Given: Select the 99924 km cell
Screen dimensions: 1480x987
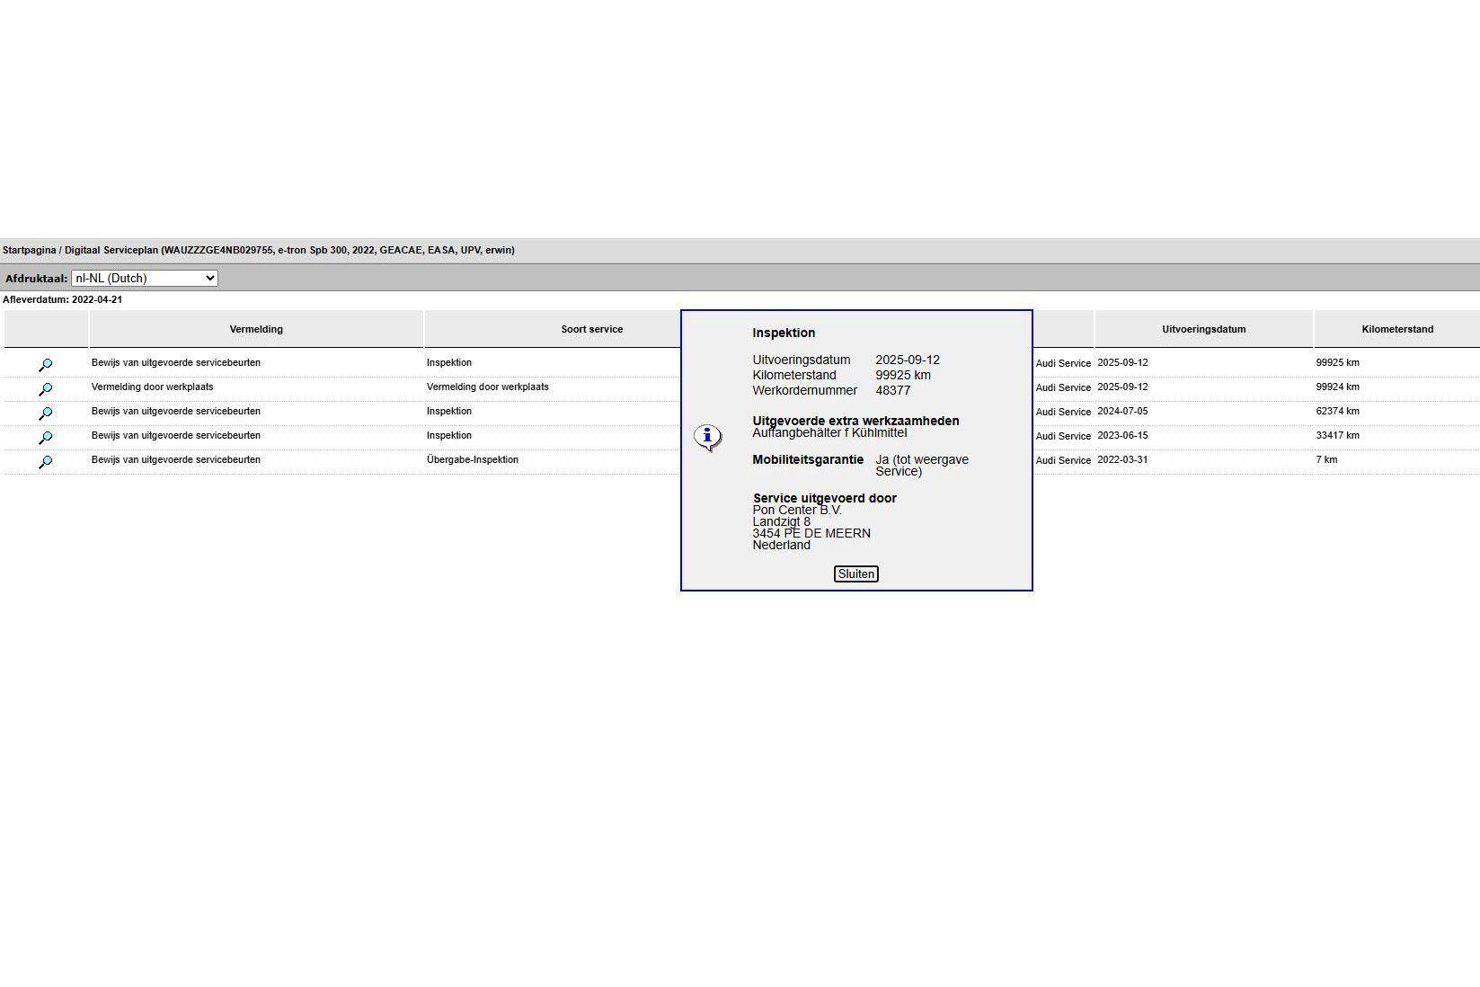Looking at the screenshot, I should [x=1337, y=387].
